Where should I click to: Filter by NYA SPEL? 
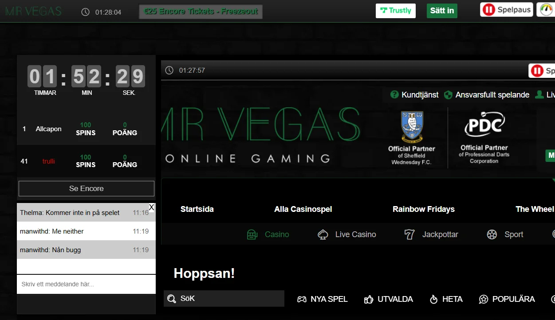322,299
